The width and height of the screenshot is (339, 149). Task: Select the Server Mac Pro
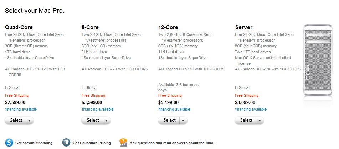[x=246, y=120]
